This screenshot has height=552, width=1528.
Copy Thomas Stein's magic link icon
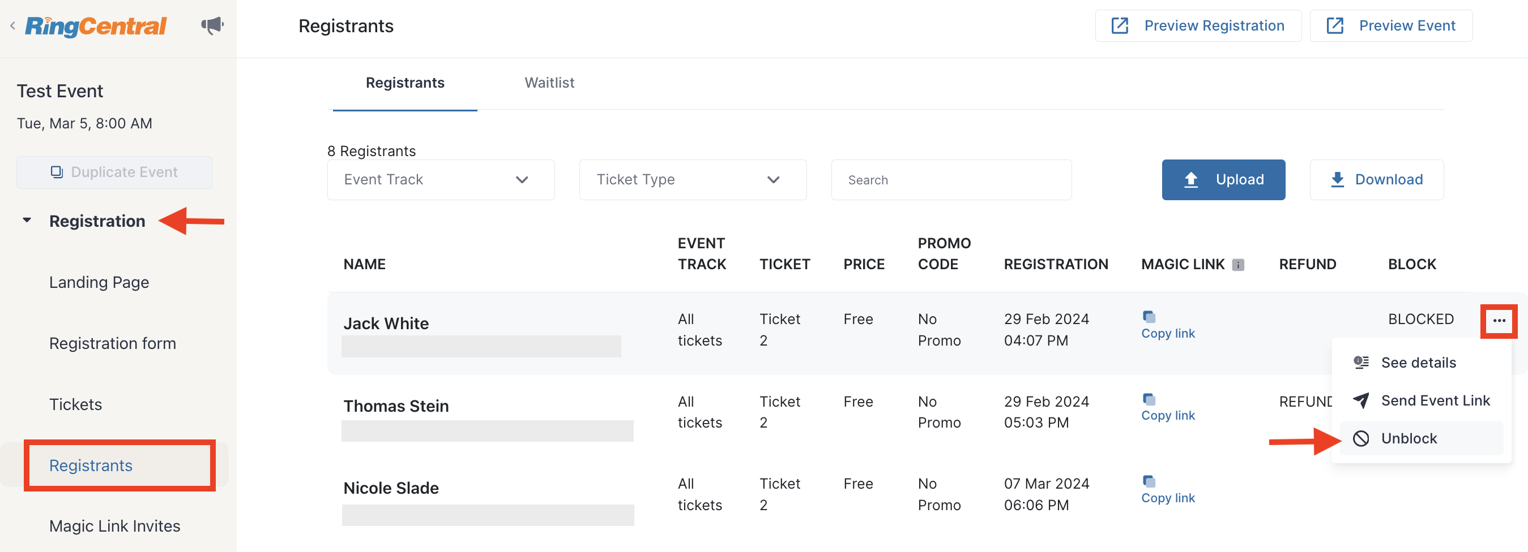(x=1149, y=399)
